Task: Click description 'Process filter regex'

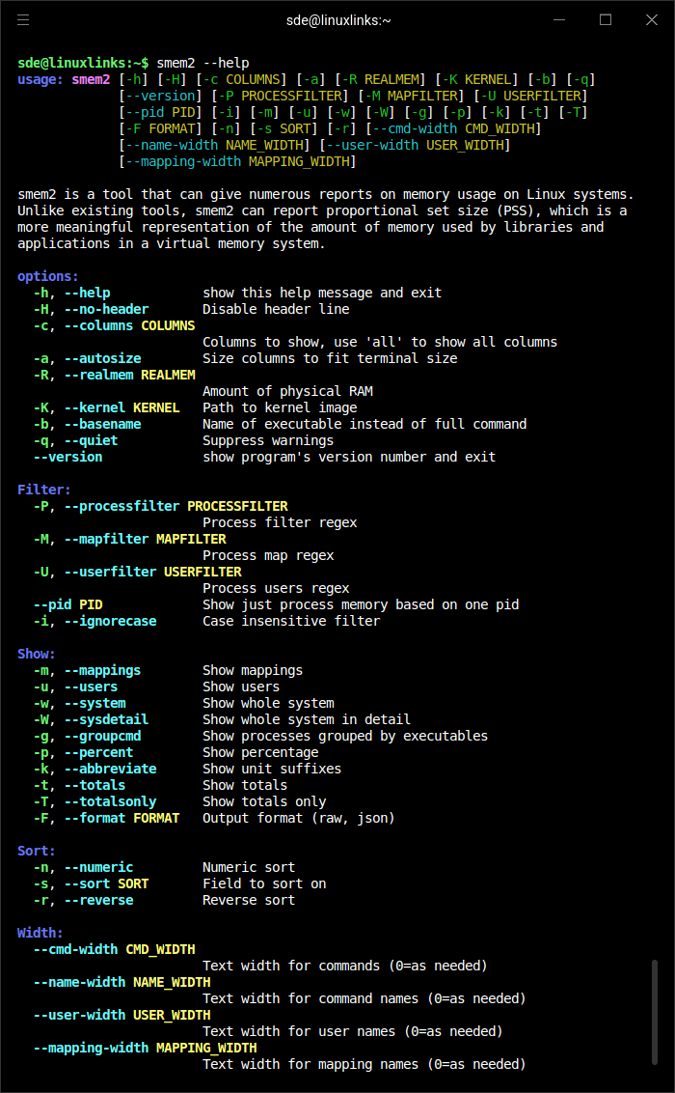Action: pos(280,522)
